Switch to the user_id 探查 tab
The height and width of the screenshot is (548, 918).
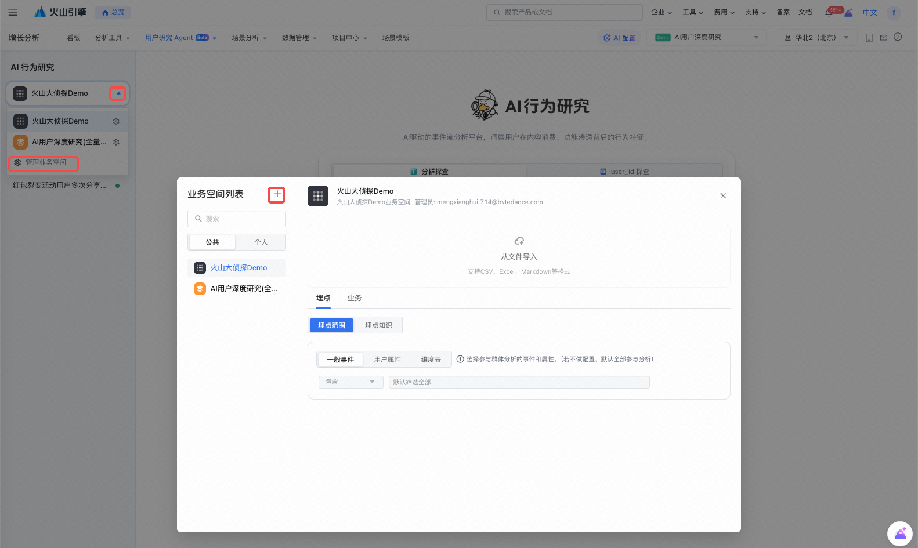[625, 172]
